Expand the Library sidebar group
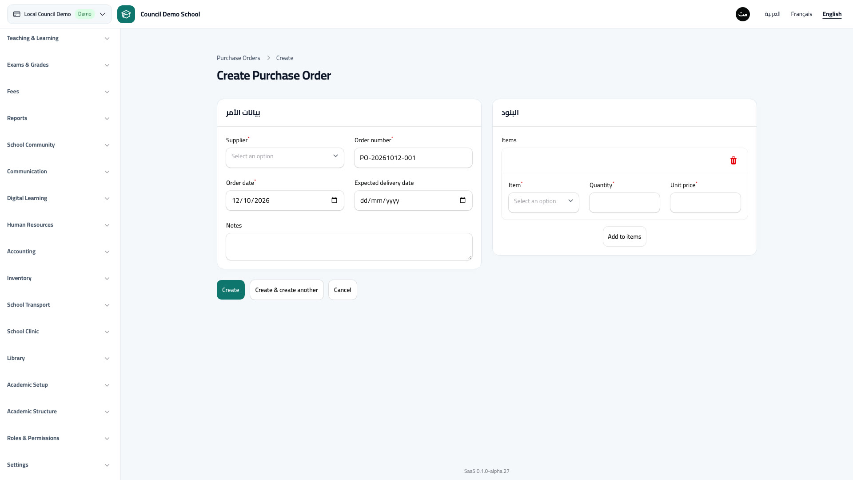The image size is (853, 480). click(x=58, y=358)
